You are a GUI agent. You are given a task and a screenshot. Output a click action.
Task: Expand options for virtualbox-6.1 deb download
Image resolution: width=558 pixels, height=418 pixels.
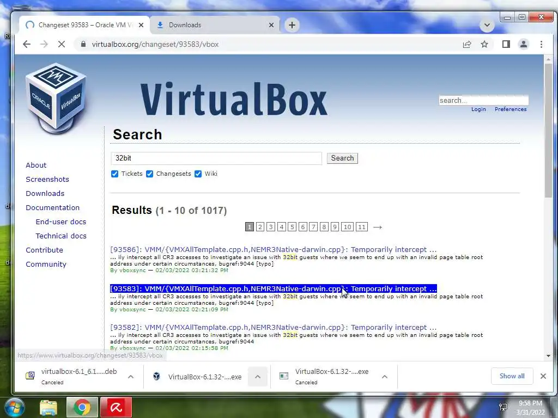click(x=131, y=377)
